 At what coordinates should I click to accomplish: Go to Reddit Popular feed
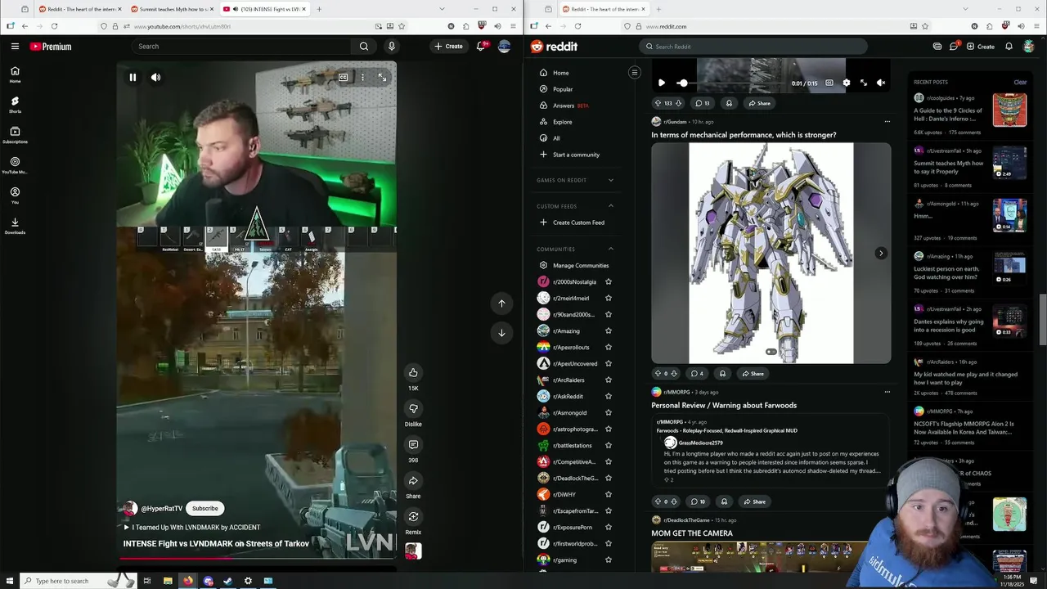pyautogui.click(x=563, y=89)
